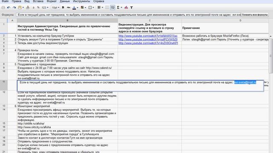
Task: Click the merge cells icon
Action: (x=107, y=8)
